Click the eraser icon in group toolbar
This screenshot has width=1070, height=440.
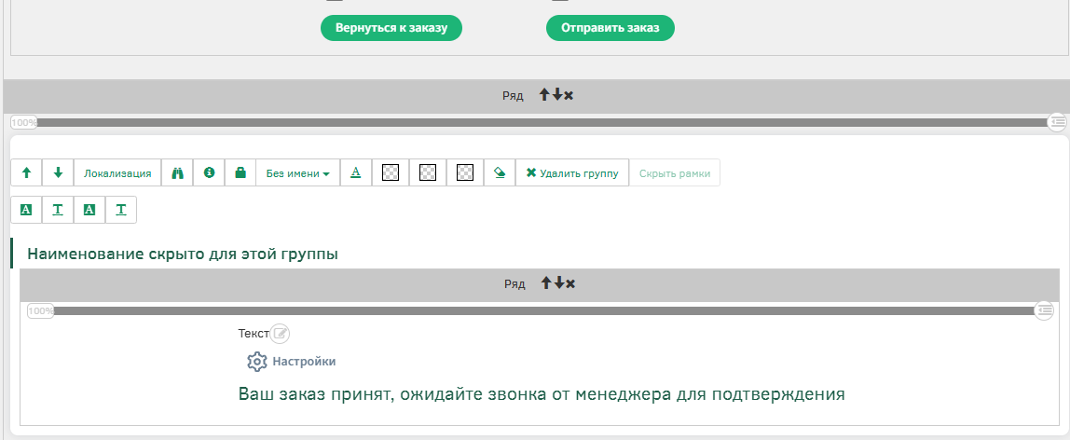coord(499,173)
